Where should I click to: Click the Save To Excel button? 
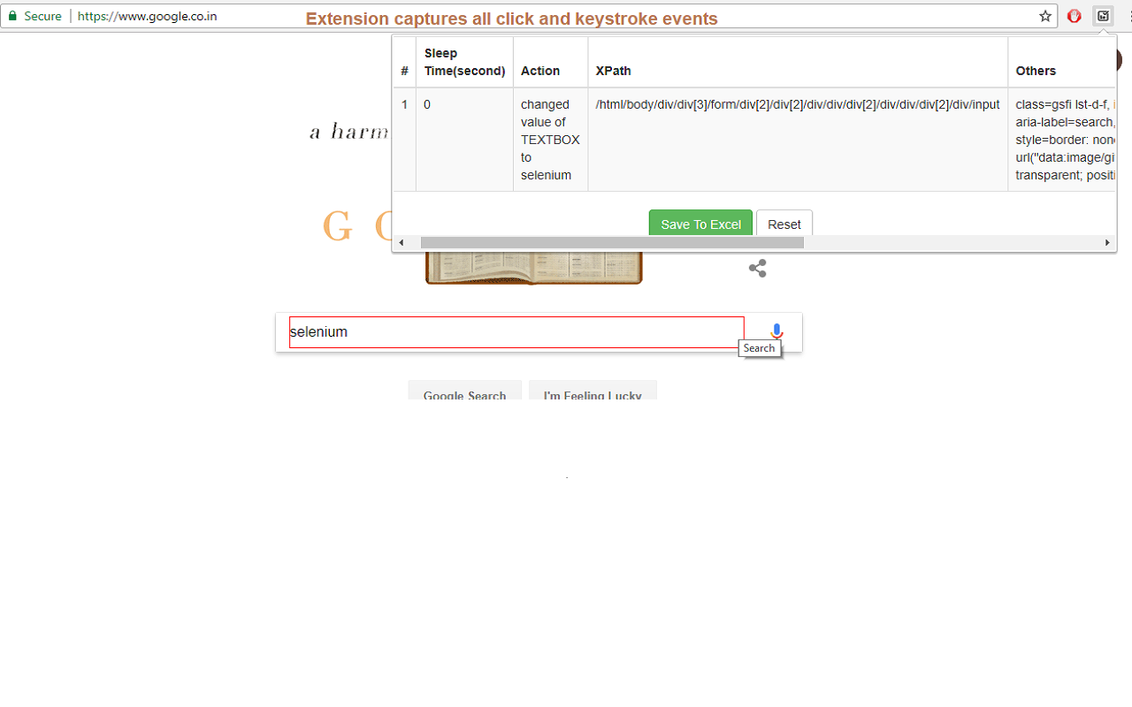coord(700,224)
